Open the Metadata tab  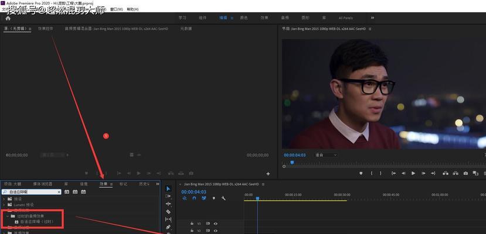[x=186, y=29]
